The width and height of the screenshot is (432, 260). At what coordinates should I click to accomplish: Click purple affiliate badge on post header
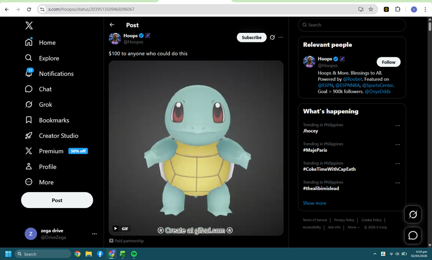click(x=148, y=35)
